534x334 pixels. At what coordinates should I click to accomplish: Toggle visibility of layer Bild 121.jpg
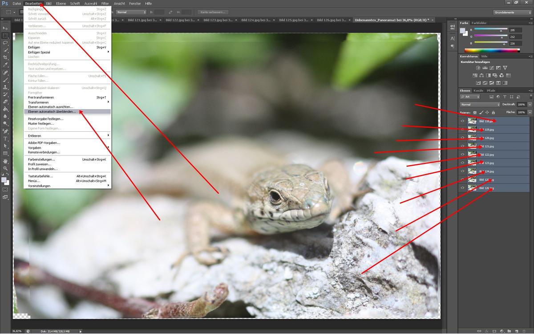pyautogui.click(x=463, y=146)
